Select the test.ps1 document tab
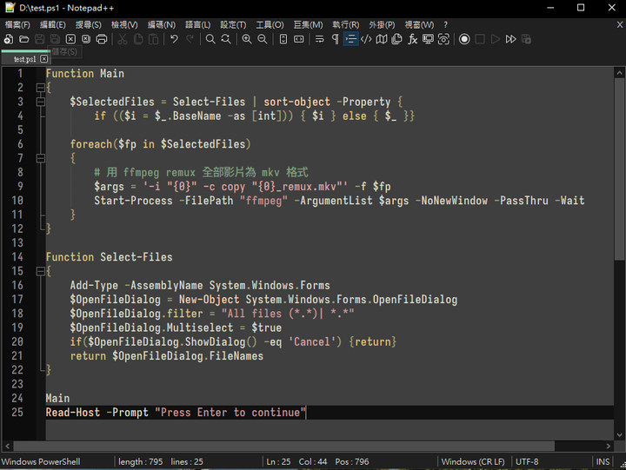The image size is (626, 470). click(24, 59)
